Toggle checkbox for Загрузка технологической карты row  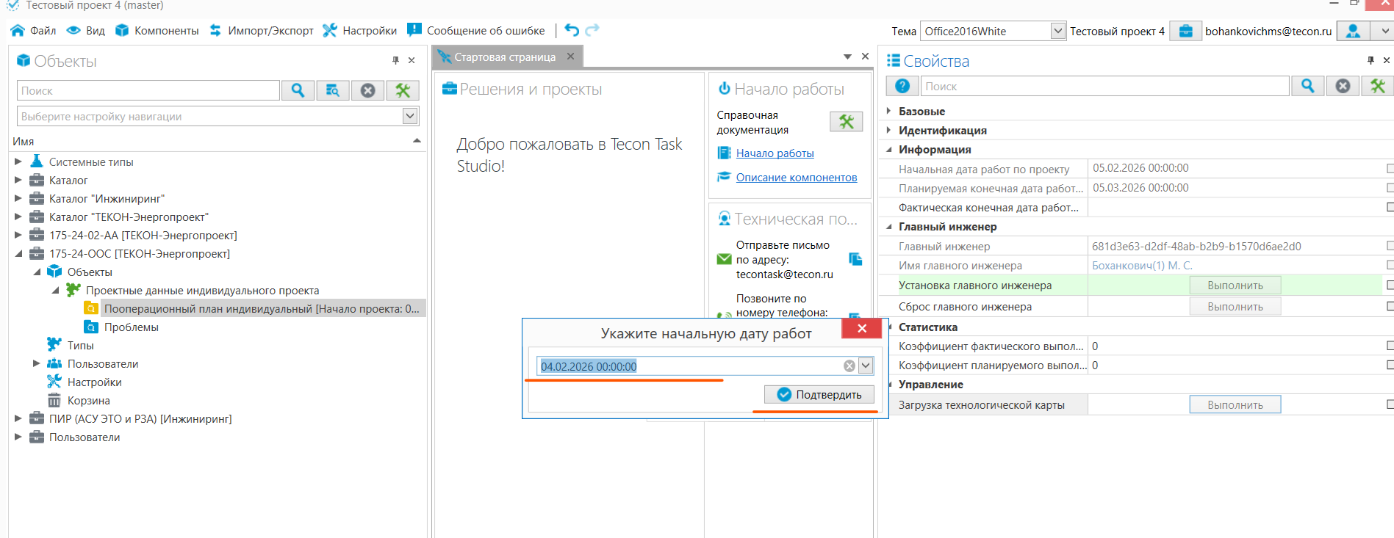click(x=1389, y=404)
